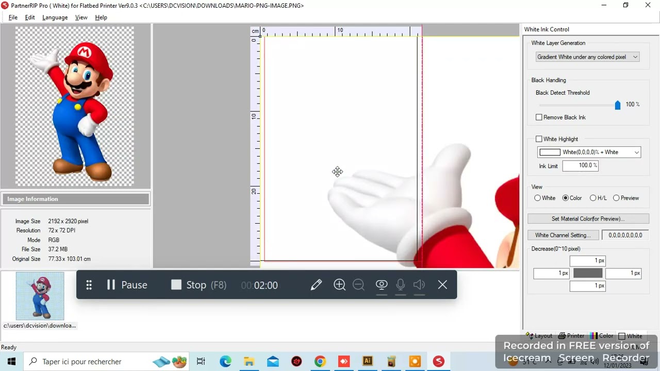Click the white highlight color swatch
The image size is (660, 371).
tap(550, 152)
